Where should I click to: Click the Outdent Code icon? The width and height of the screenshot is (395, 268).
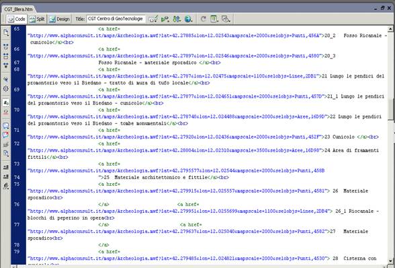coord(6,176)
